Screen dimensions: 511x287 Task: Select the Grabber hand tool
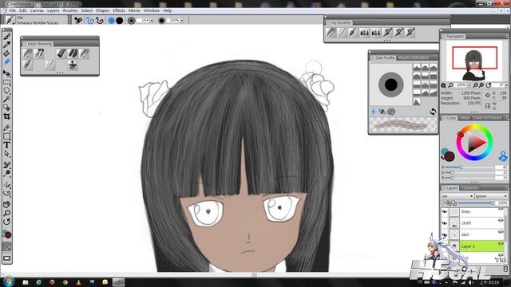click(x=7, y=204)
